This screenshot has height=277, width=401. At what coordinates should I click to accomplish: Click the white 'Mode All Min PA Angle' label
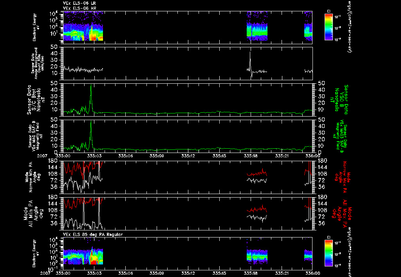coord(33,214)
